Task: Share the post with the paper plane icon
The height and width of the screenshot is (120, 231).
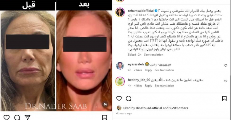Action: [x=28, y=117]
